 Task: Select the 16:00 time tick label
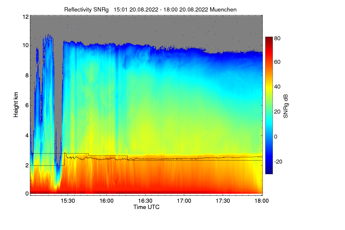click(107, 201)
